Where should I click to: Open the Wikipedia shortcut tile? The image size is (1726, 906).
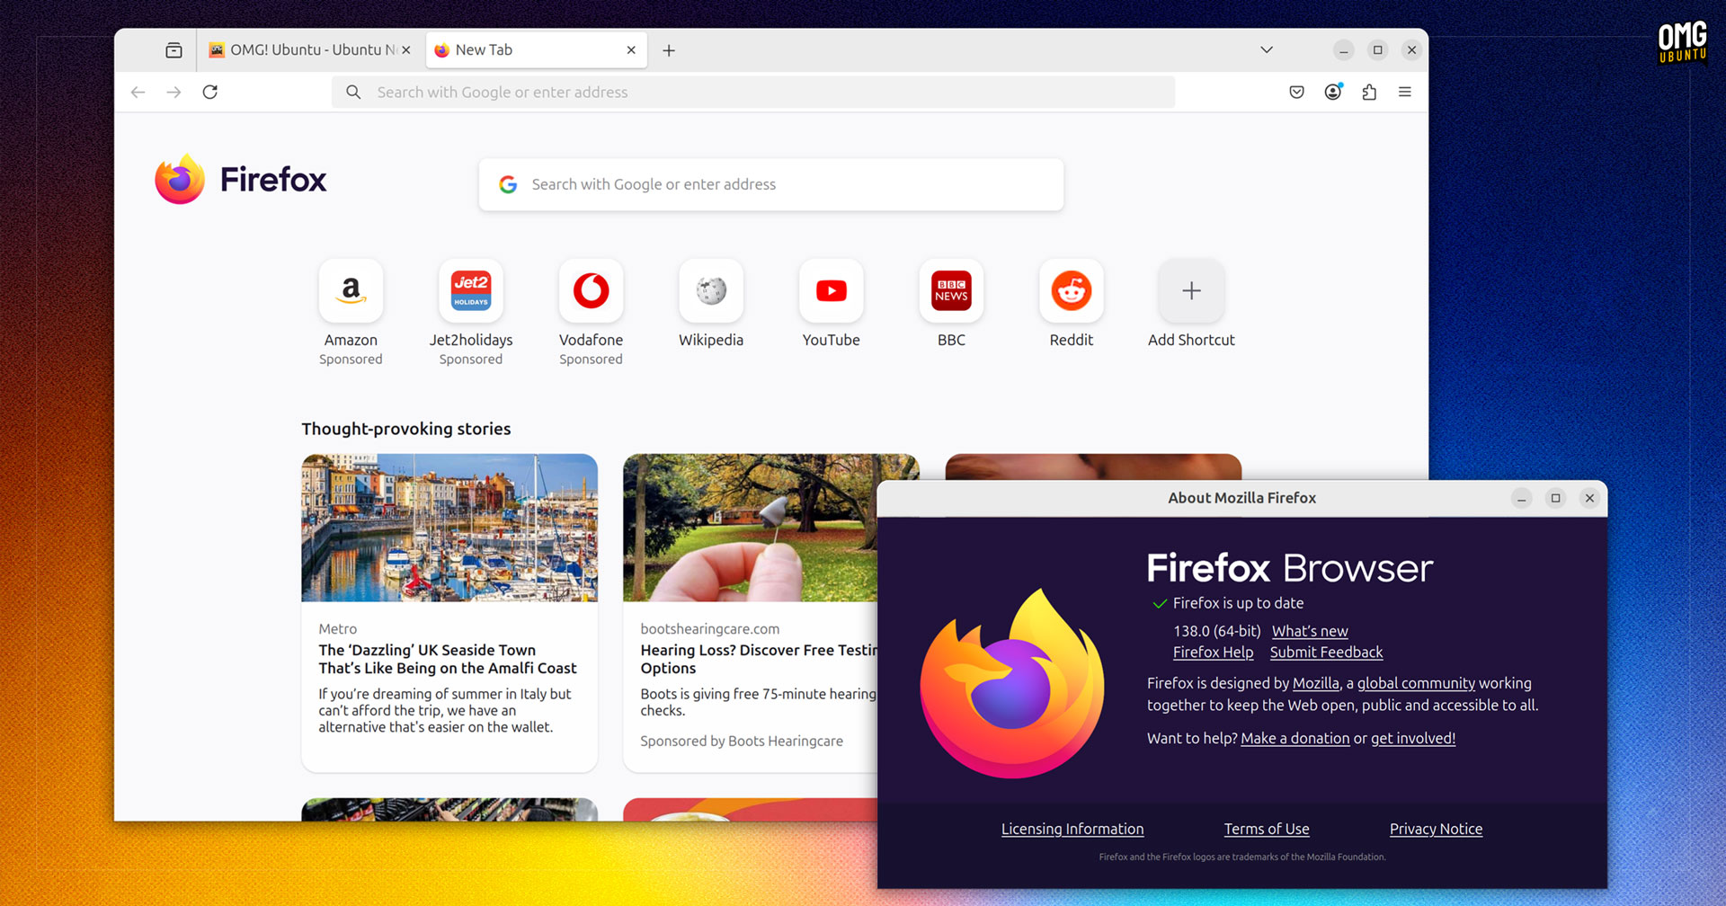[711, 291]
